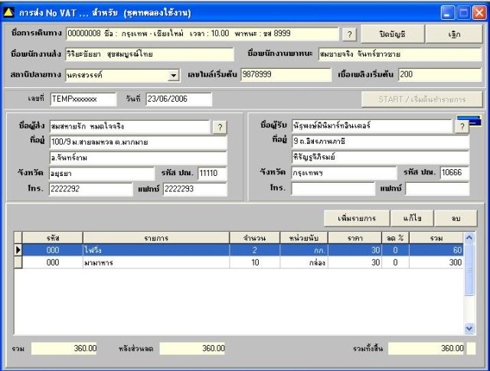Viewport: 490px width, 371px height.
Task: Click the รวม subtotal field showing 360.00
Action: (x=64, y=349)
